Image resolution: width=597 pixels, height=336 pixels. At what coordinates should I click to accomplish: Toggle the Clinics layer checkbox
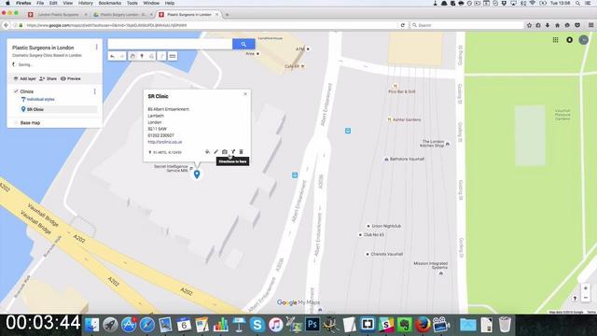16,91
